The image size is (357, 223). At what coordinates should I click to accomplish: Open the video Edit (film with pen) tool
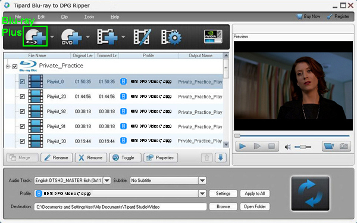pyautogui.click(x=142, y=36)
